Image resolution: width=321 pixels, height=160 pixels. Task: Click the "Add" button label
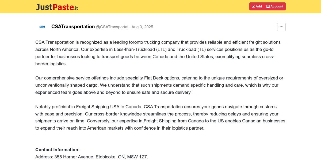[259, 6]
